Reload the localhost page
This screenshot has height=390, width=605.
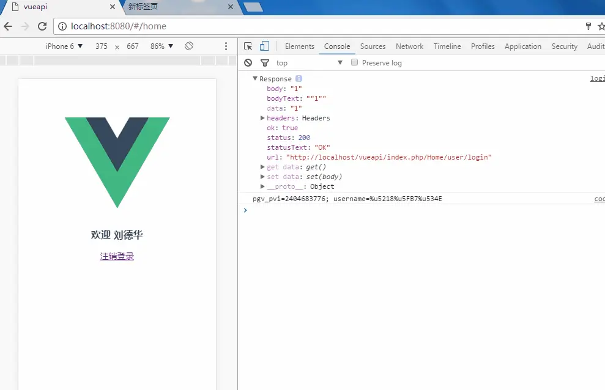(x=42, y=26)
